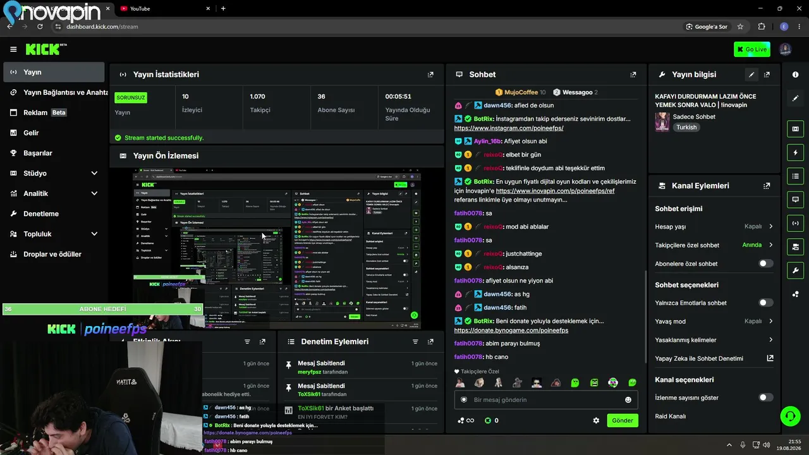Pop out the Yayın İstatistikleri panel
The image size is (809, 455).
430,75
